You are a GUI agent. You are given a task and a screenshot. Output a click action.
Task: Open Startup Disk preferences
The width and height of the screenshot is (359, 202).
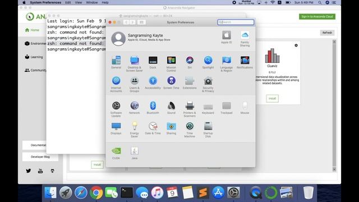coord(208,130)
